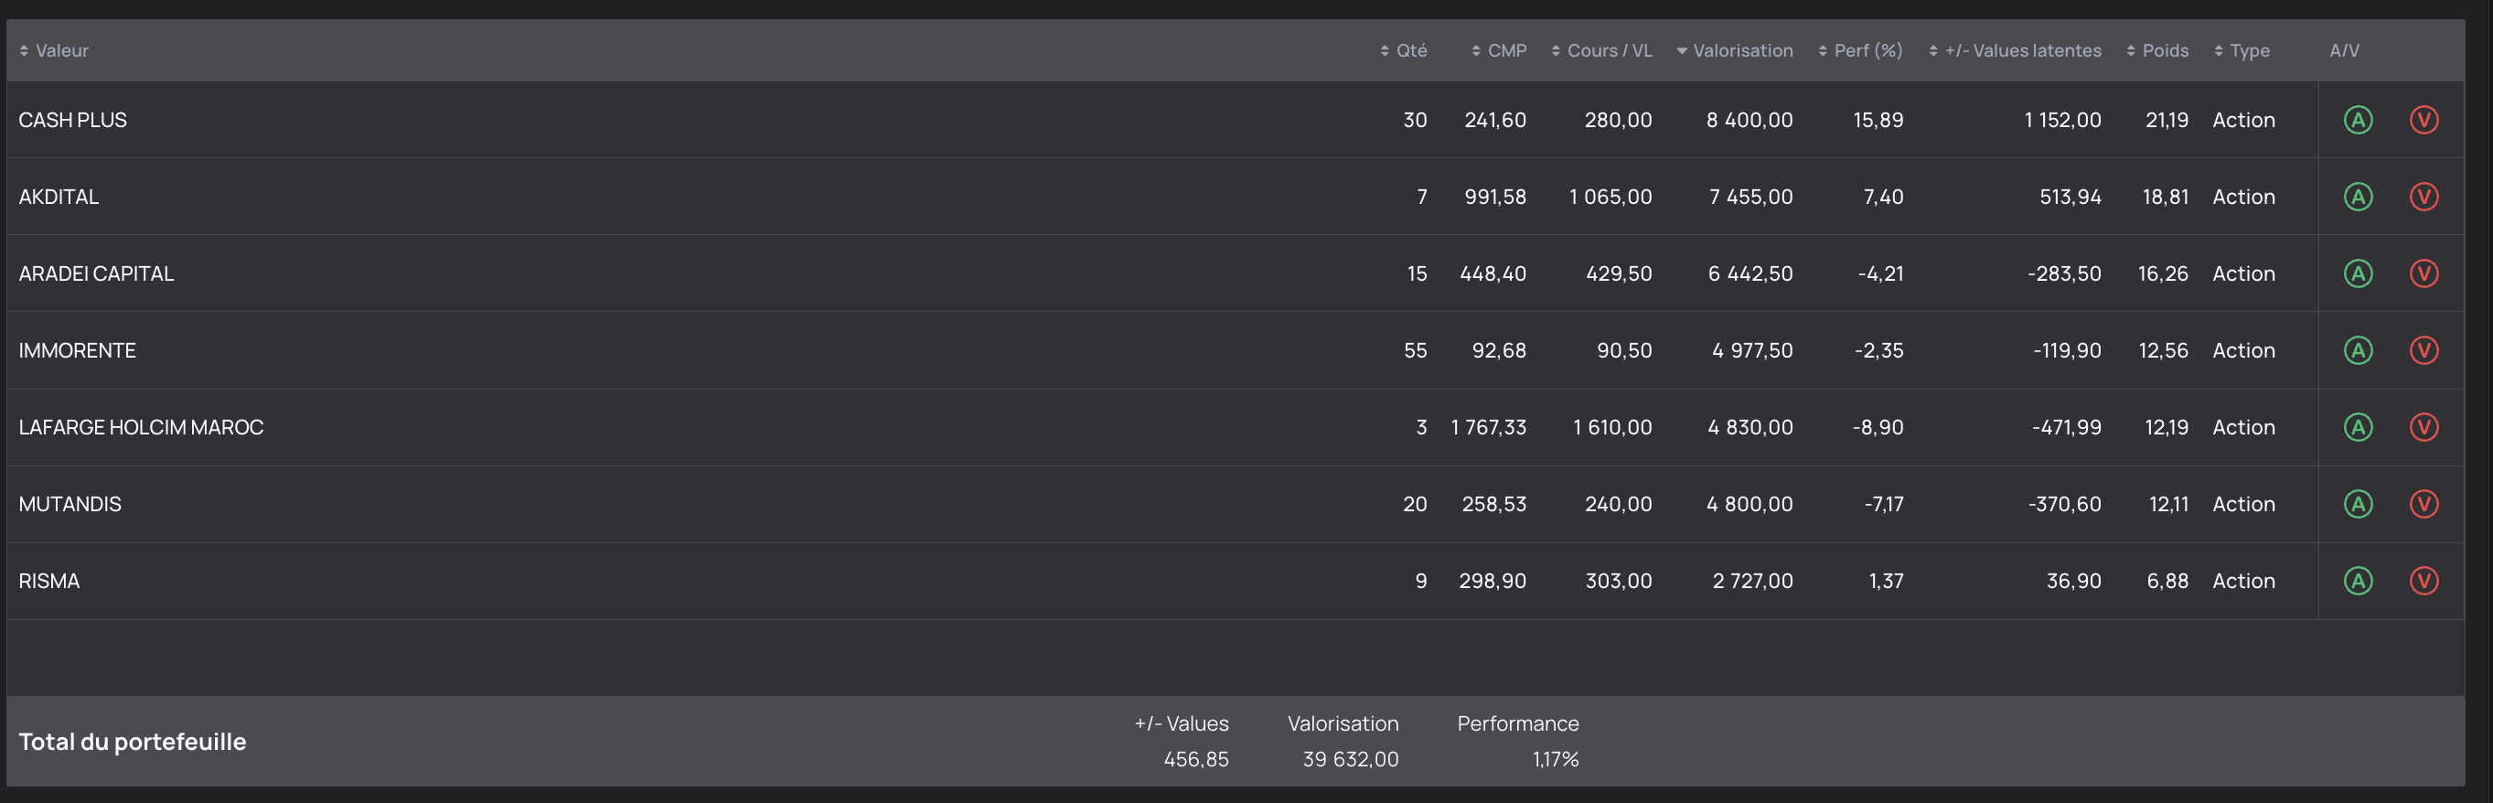Click the buy icon on IMMORENTE row
This screenshot has width=2493, height=803.
(x=2358, y=350)
